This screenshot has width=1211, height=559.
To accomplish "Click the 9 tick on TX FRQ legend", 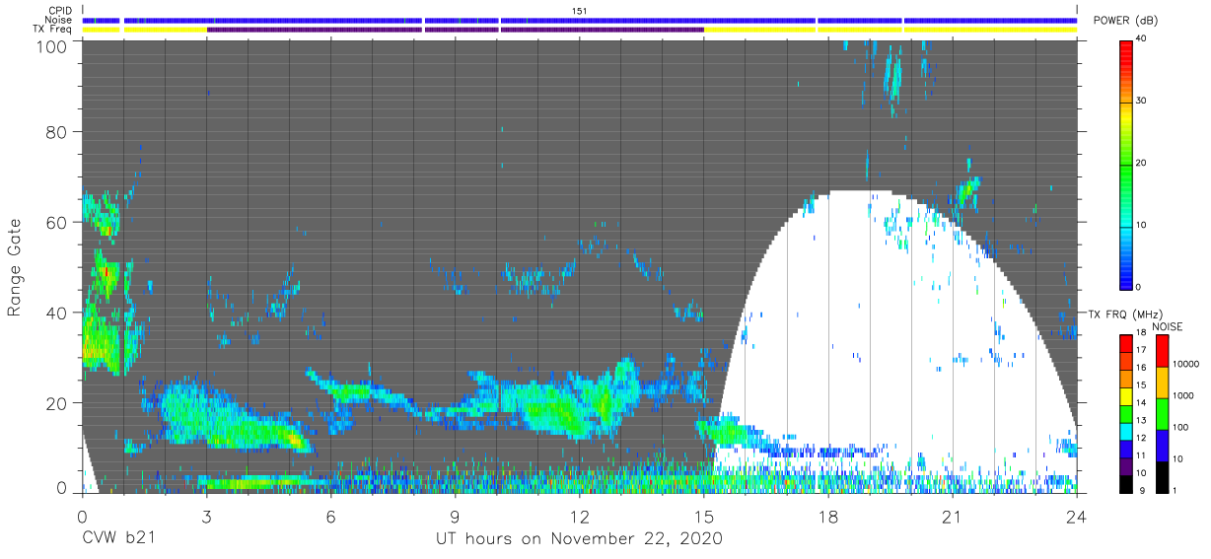I will (x=1140, y=489).
